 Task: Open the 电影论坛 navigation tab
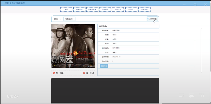(x=118, y=10)
